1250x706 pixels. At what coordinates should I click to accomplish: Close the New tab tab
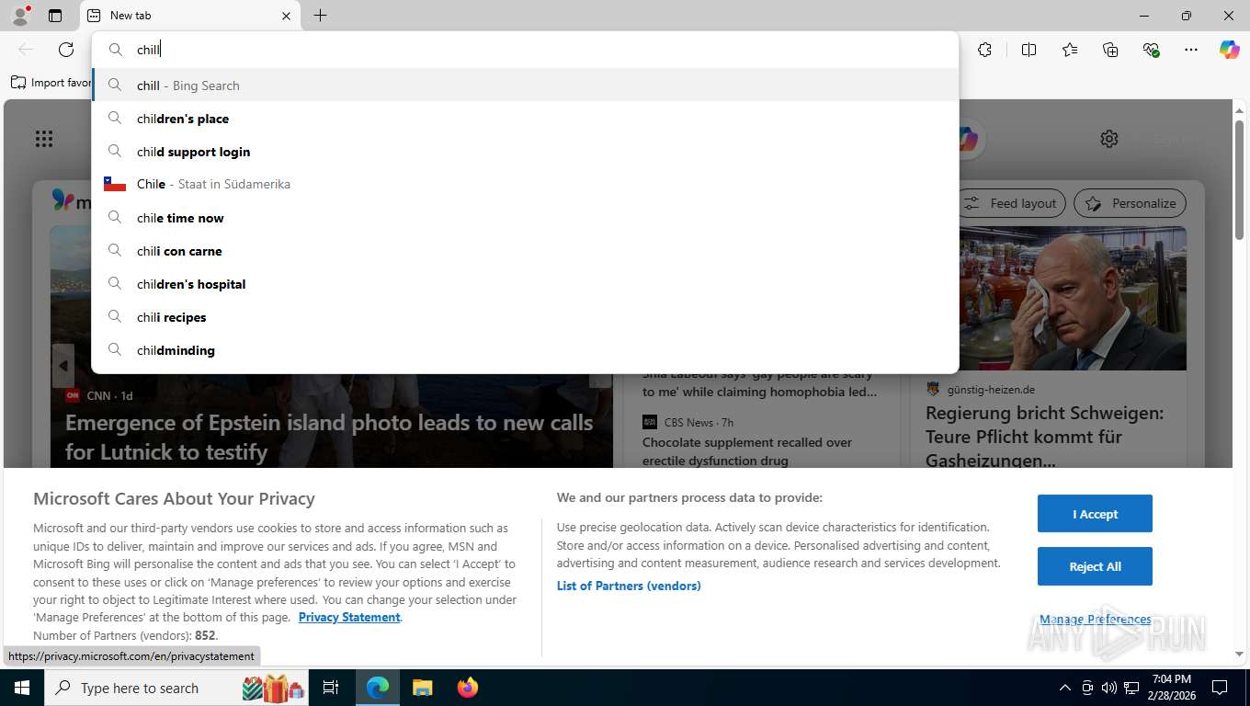click(286, 16)
